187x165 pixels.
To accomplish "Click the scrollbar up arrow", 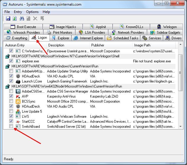I will 180,44.
